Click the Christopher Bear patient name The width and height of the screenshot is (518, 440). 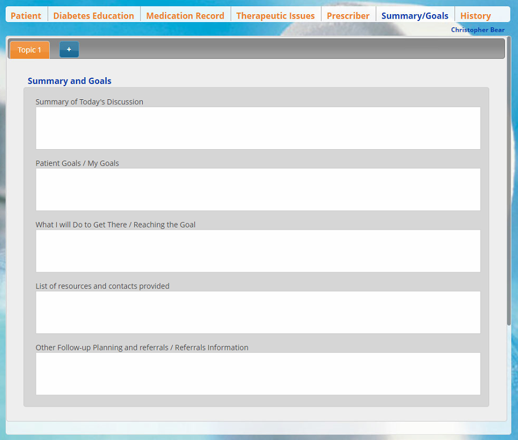[477, 29]
